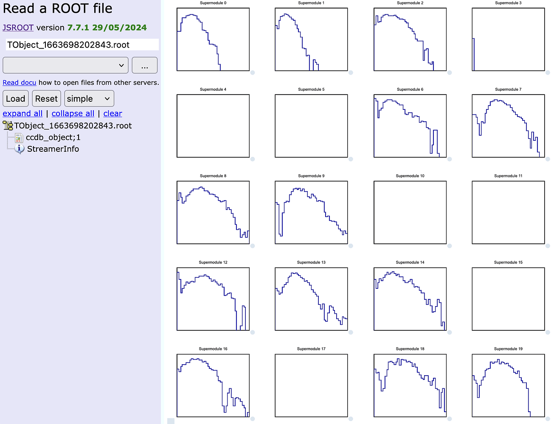551x424 pixels.
Task: Open pad toolbar circle for Supermodule 6
Action: 450,159
